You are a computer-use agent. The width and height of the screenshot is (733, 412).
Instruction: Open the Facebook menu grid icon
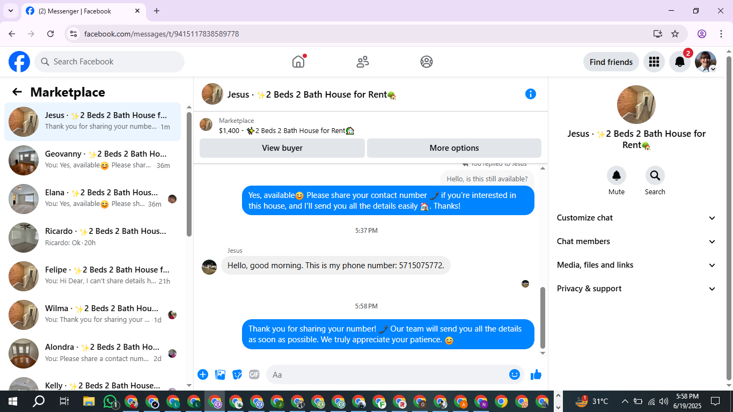[654, 62]
